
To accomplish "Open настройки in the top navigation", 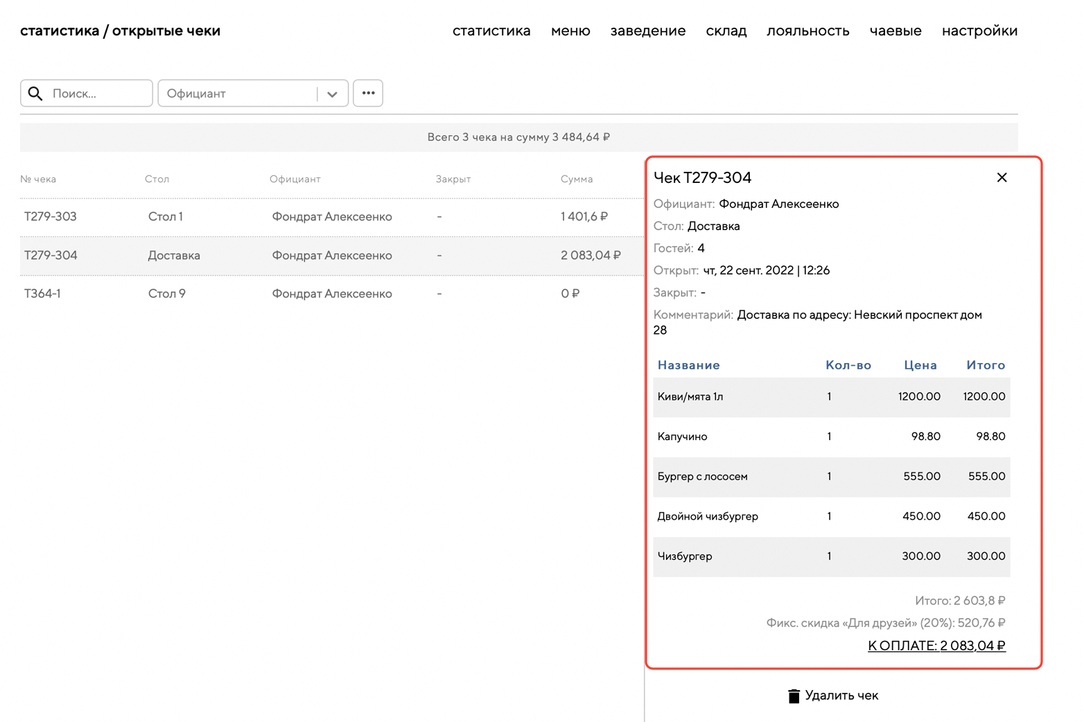I will point(979,31).
